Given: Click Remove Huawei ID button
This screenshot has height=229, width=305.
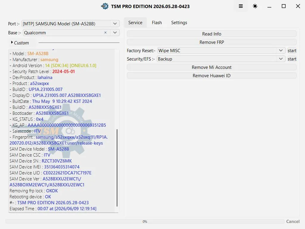Looking at the screenshot, I should click(212, 76).
